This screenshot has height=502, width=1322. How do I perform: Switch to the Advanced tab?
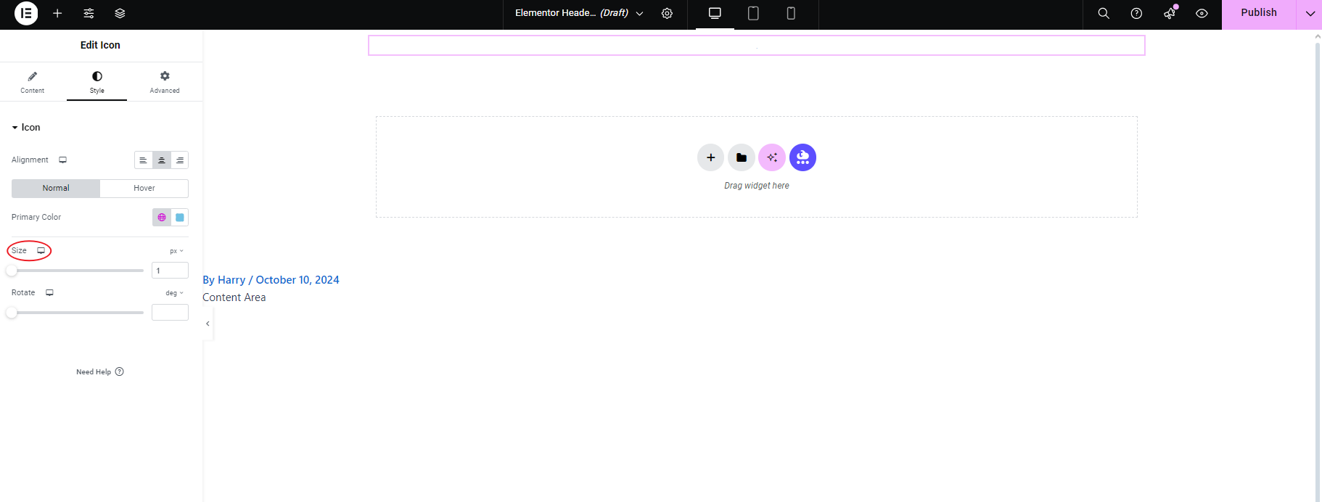pos(165,82)
